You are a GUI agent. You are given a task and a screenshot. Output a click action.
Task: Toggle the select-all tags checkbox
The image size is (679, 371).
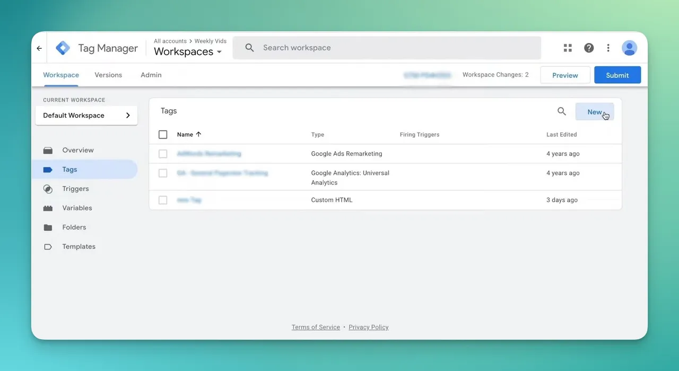coord(163,135)
